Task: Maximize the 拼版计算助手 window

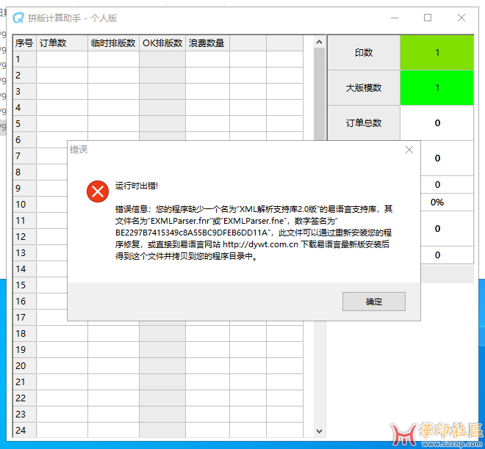Action: point(428,18)
